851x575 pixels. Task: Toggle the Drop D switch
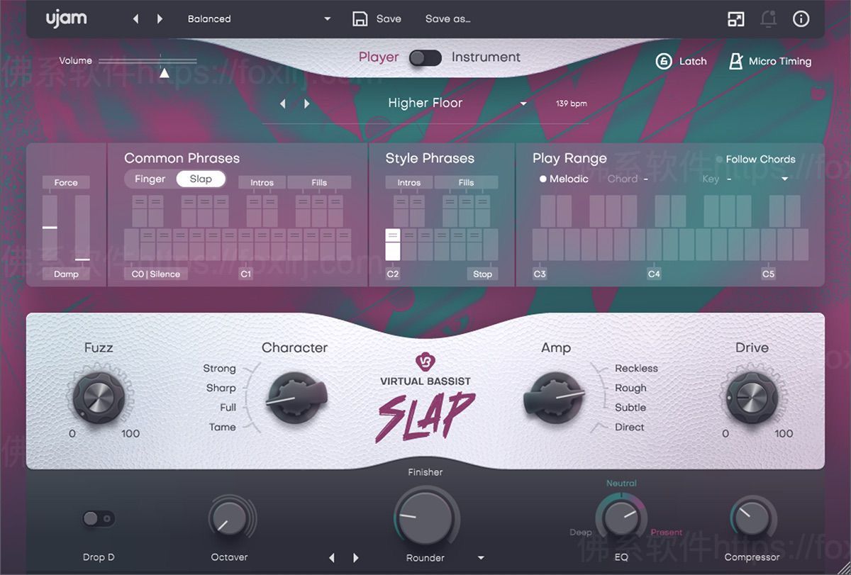click(x=98, y=520)
